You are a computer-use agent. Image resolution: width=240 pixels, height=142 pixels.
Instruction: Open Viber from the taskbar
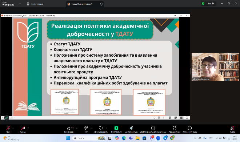tap(152, 138)
